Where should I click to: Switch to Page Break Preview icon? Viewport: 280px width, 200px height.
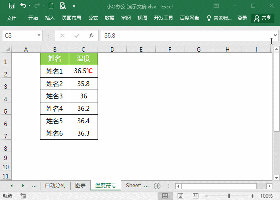(x=196, y=196)
